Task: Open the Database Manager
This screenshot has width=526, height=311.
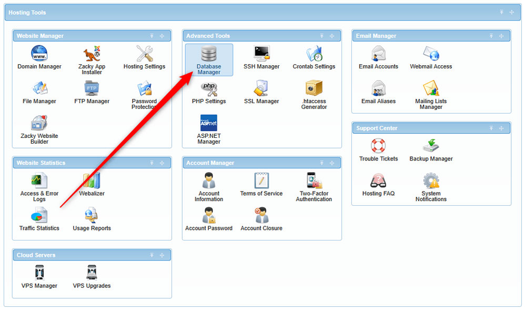Action: 209,59
